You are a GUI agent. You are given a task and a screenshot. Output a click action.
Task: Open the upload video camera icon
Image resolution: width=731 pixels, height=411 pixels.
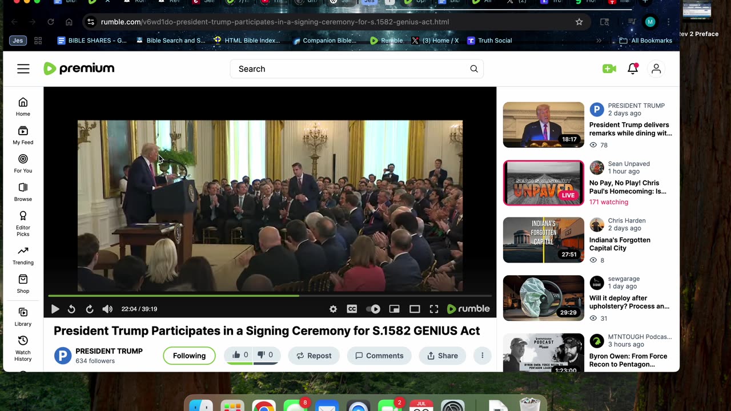click(x=609, y=69)
